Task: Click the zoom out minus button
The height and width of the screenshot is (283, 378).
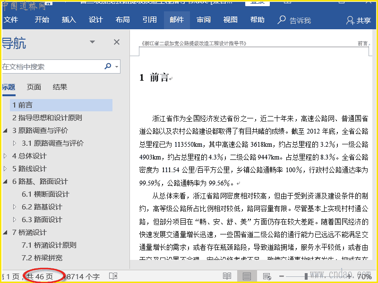Action: pos(281,276)
